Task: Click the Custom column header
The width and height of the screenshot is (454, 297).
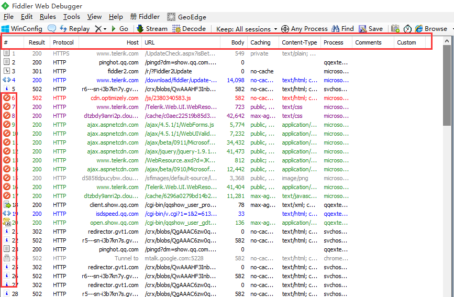Action: coord(409,42)
